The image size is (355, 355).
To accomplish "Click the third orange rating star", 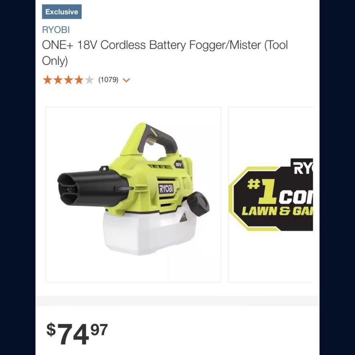I will click(x=68, y=80).
